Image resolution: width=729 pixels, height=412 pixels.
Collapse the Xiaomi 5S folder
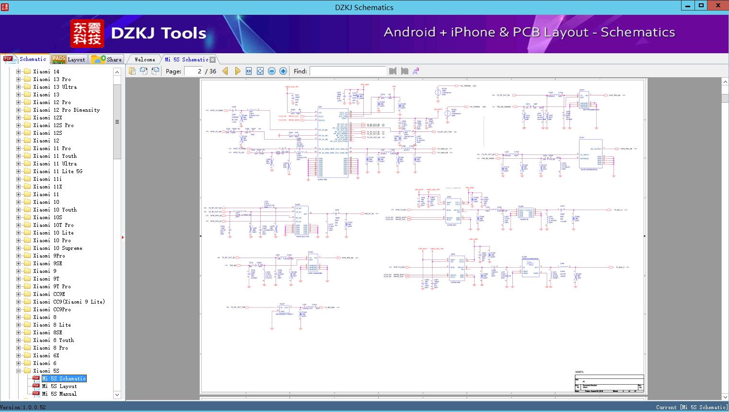(19, 371)
